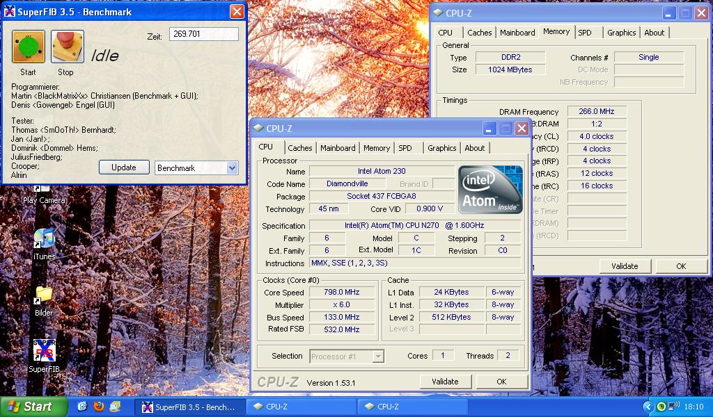The width and height of the screenshot is (713, 417).
Task: Click the system clock showing 18:10
Action: tap(694, 407)
